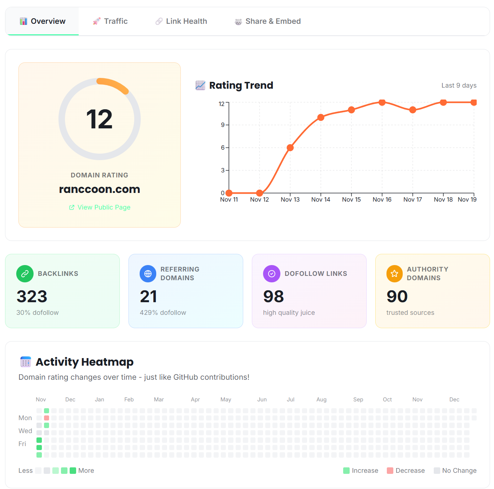Image resolution: width=494 pixels, height=489 pixels.
Task: Click the Jul month label in heatmap
Action: click(x=290, y=400)
